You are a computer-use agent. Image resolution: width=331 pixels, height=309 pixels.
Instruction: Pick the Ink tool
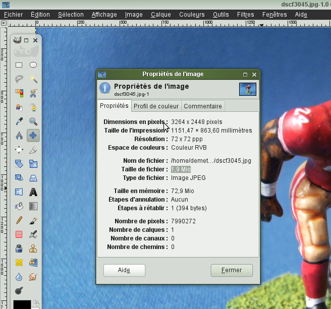tap(19, 249)
